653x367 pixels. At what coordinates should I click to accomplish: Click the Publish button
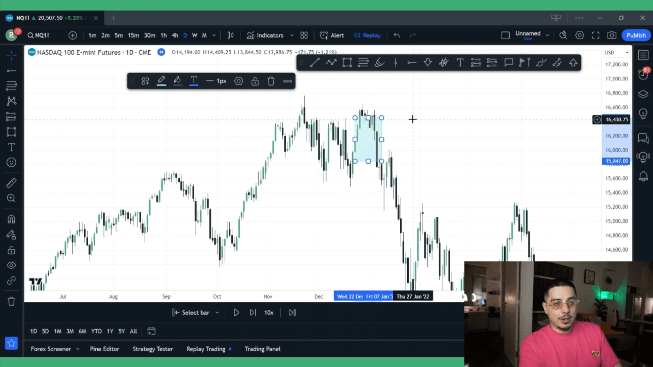click(x=636, y=35)
